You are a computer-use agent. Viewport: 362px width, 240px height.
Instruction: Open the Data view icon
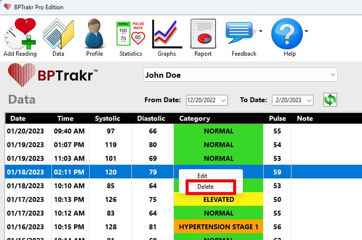pyautogui.click(x=58, y=34)
